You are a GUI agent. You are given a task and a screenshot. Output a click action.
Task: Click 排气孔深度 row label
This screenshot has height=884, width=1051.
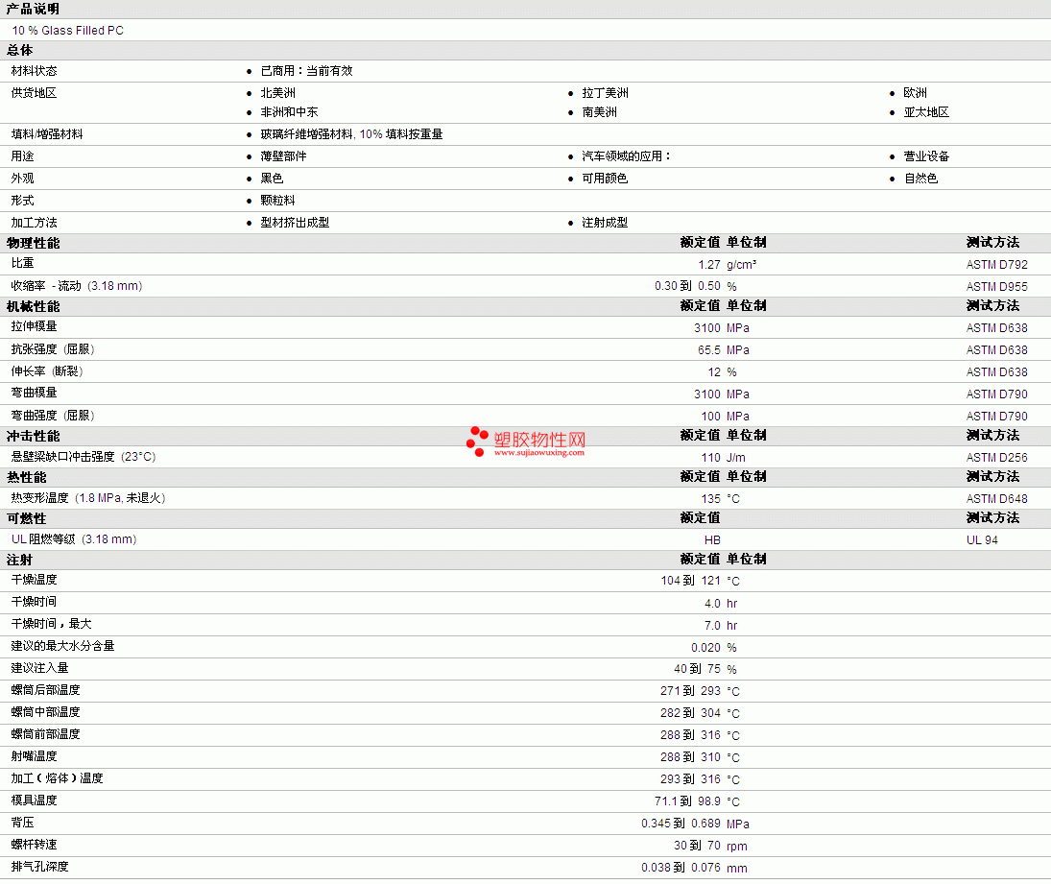(x=39, y=867)
